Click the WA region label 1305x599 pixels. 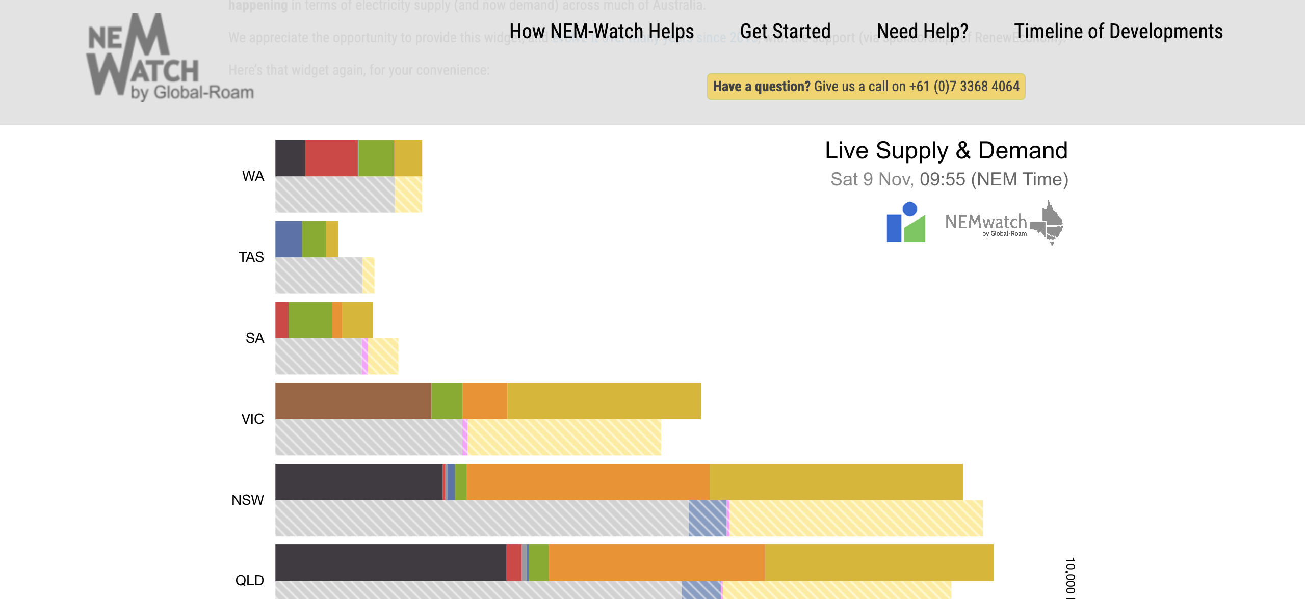253,176
